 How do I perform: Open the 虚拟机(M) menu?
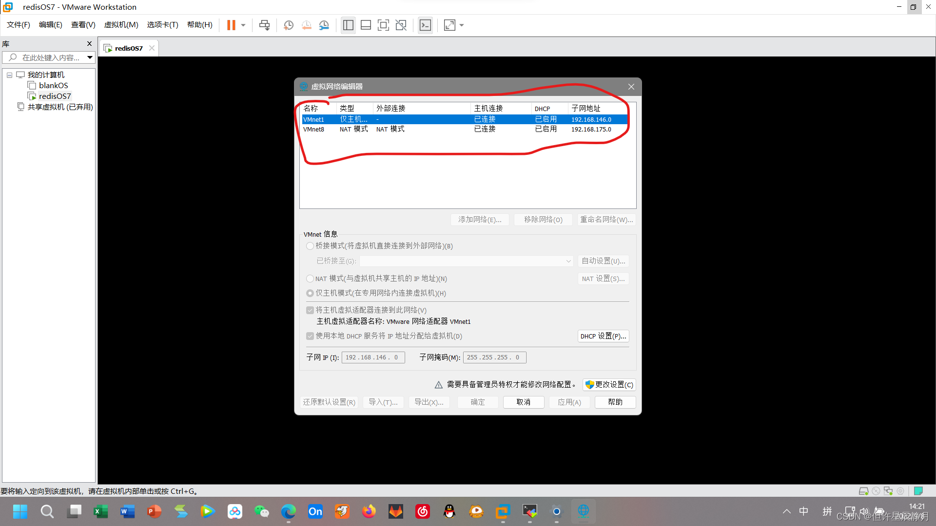121,24
